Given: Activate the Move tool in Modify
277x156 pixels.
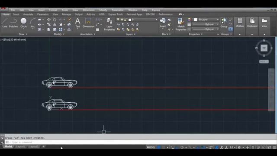Looking at the screenshot, I should 49,19.
